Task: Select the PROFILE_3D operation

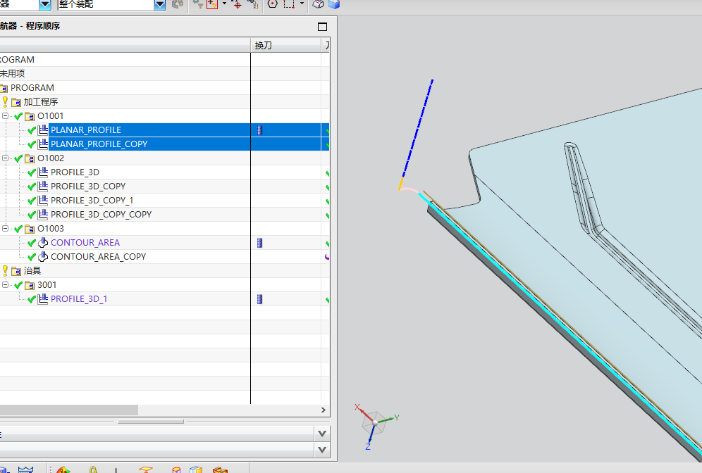Action: pos(75,172)
